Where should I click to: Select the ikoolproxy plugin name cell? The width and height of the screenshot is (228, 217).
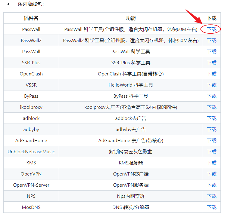(x=31, y=107)
